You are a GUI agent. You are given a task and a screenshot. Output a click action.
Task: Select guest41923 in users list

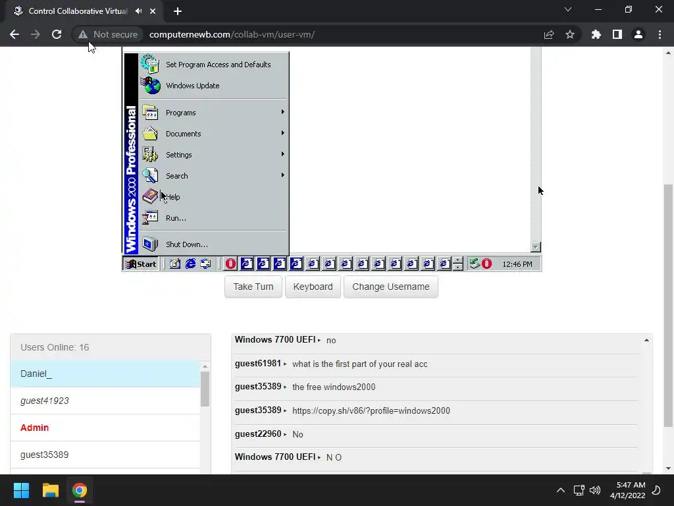click(105, 401)
